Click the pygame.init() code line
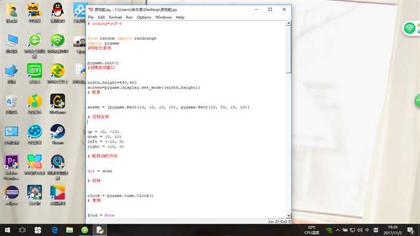This screenshot has width=420, height=236. (x=103, y=63)
